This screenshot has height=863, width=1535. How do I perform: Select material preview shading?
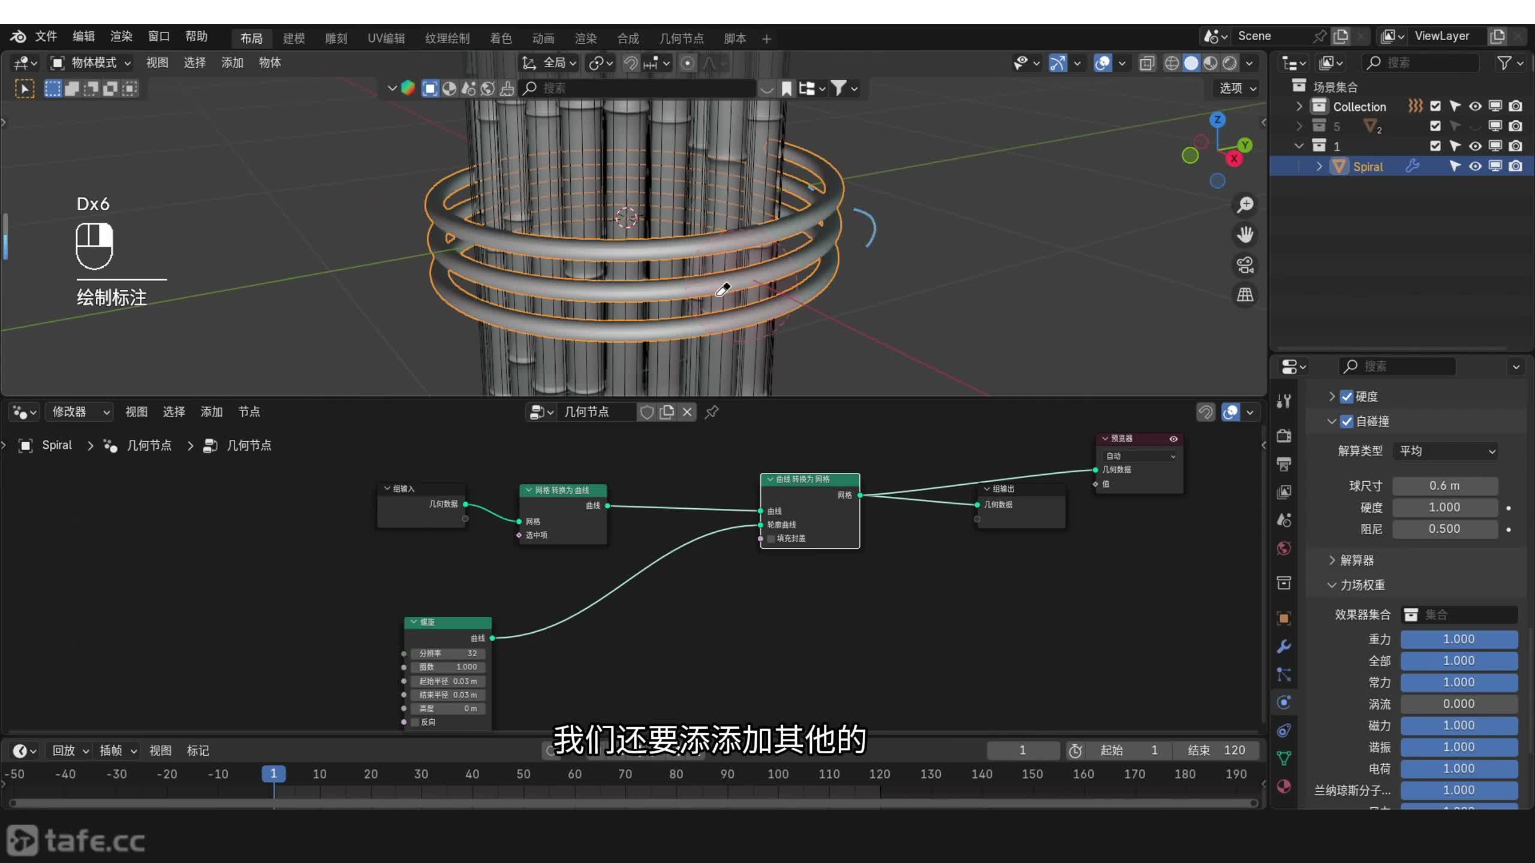point(1211,63)
